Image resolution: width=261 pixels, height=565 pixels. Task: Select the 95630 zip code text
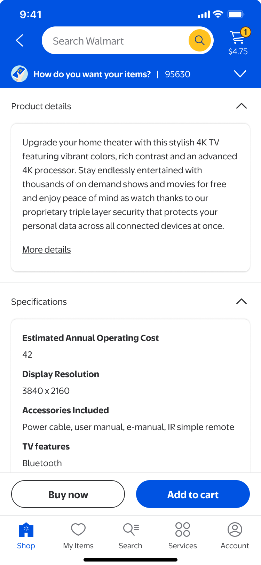click(177, 74)
